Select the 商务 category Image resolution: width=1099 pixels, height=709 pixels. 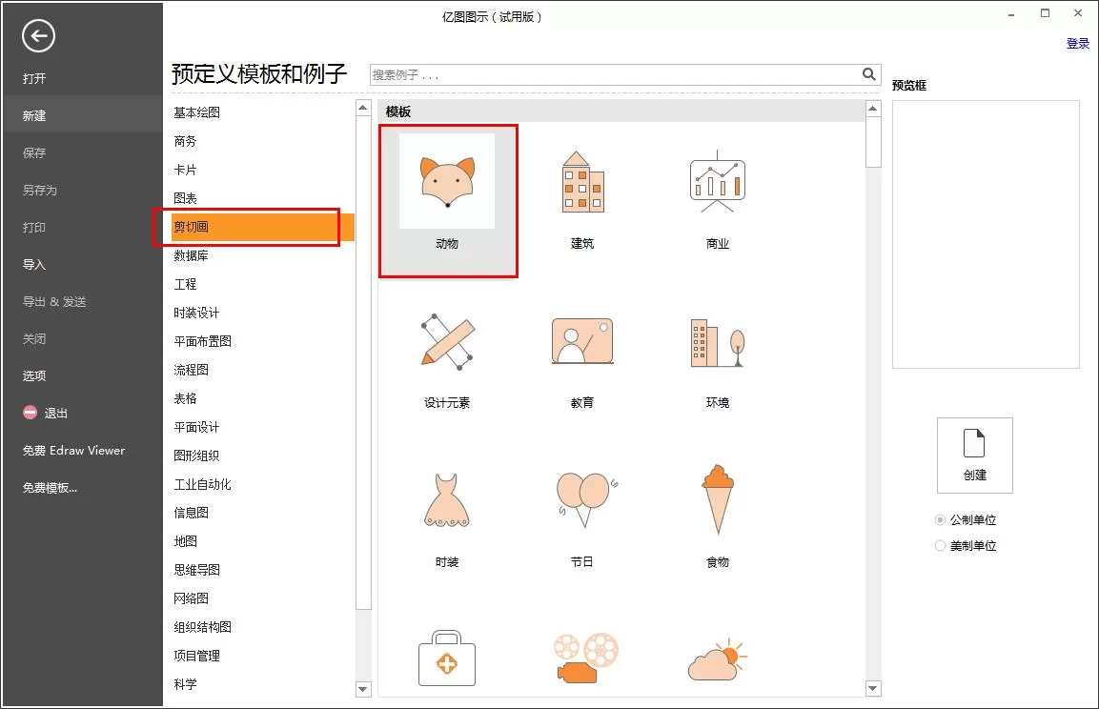(x=185, y=141)
